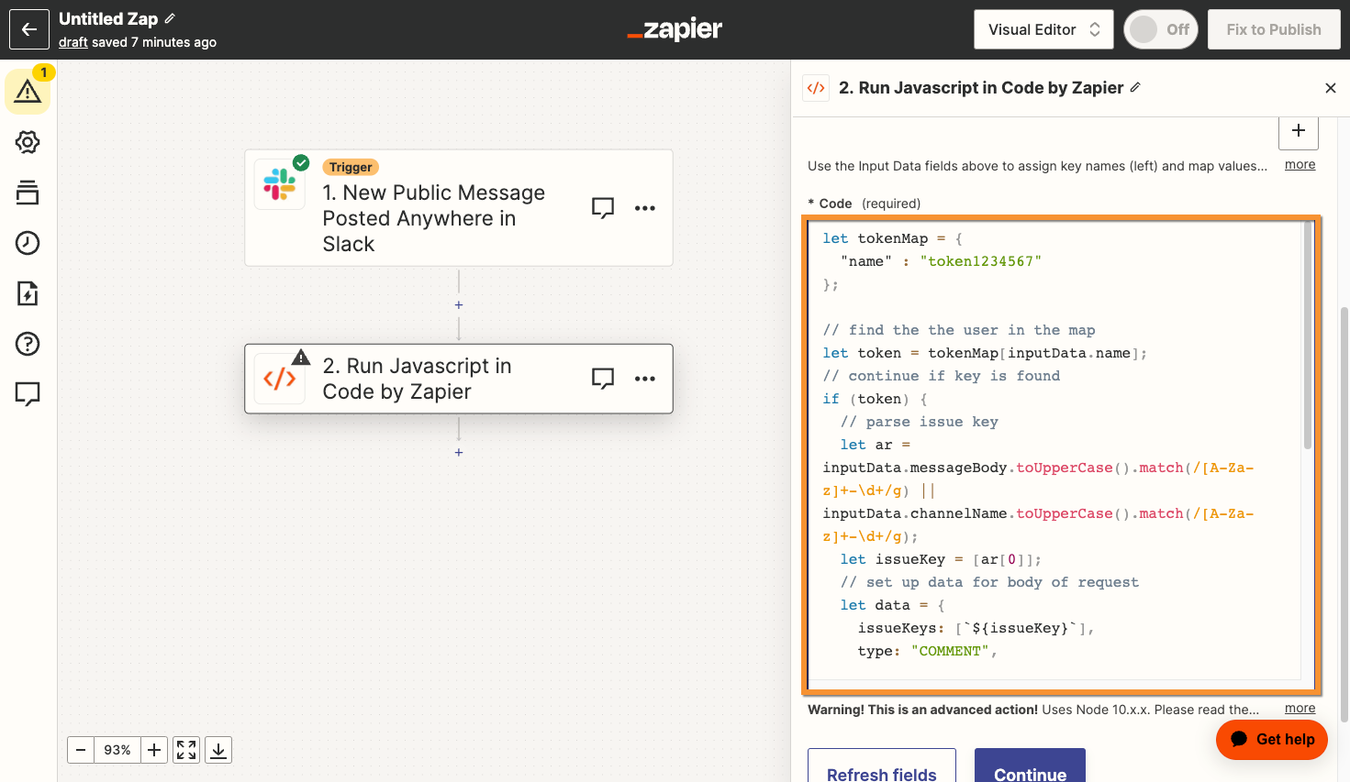Viewport: 1350px width, 782px height.
Task: Toggle the Zap Off switch on
Action: pyautogui.click(x=1161, y=29)
